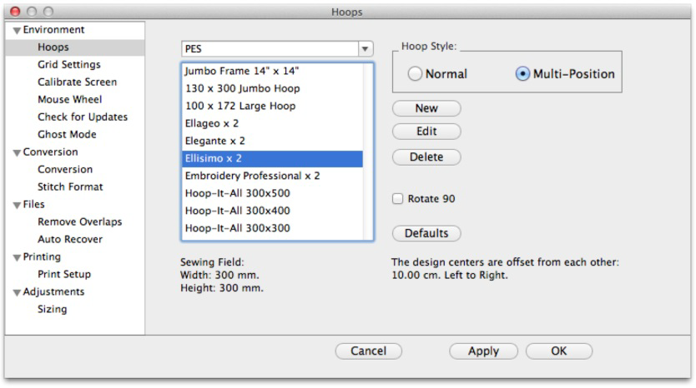Enable the Rotate 90 checkbox

pyautogui.click(x=397, y=198)
